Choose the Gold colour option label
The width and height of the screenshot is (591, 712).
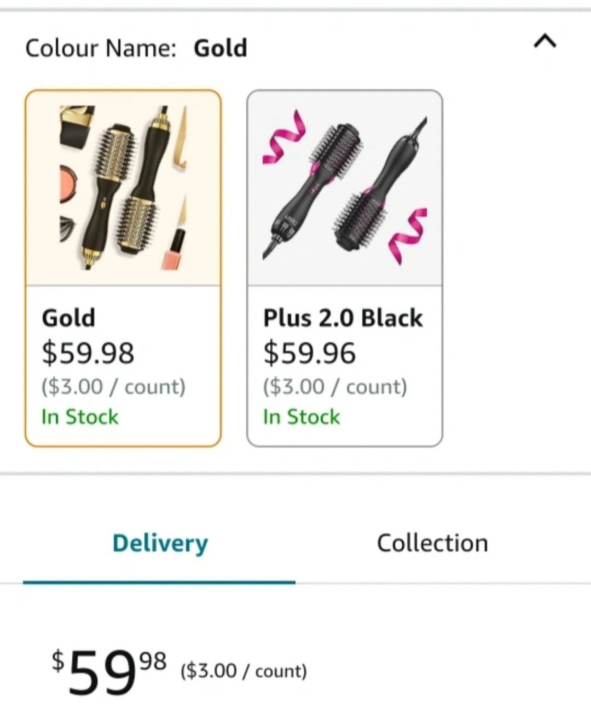pos(68,318)
